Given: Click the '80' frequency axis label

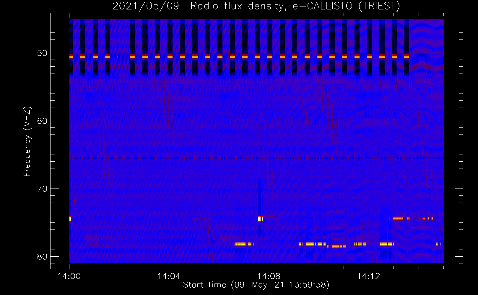Looking at the screenshot, I should 43,256.
